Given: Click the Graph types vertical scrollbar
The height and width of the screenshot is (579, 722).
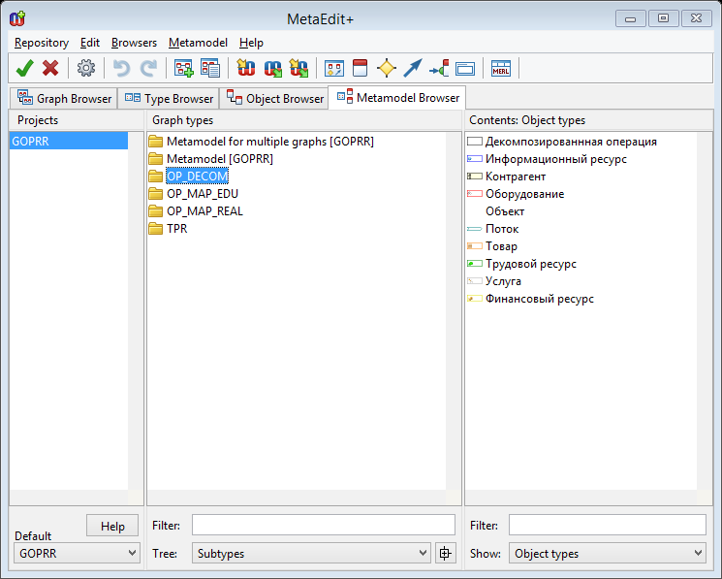Looking at the screenshot, I should click(454, 311).
